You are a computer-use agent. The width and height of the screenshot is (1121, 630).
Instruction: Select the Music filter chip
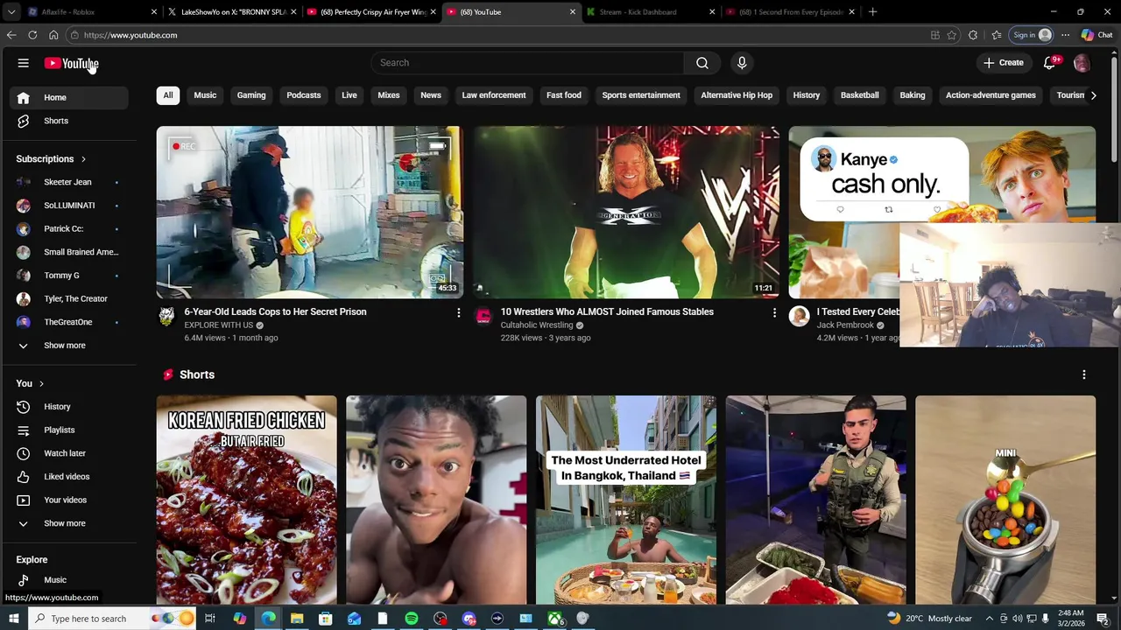click(205, 95)
